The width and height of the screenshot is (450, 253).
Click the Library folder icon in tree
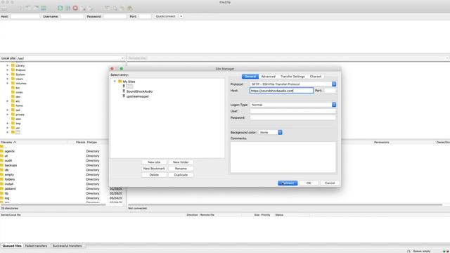click(13, 65)
